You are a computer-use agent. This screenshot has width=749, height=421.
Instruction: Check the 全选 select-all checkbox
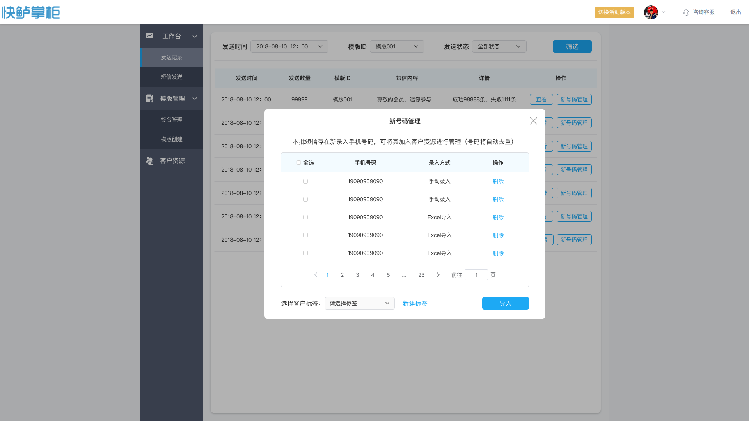point(299,163)
